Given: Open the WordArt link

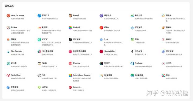Looking at the screenshot, I should pos(76,63).
